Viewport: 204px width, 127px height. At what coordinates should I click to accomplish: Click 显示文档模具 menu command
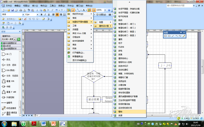point(80,60)
